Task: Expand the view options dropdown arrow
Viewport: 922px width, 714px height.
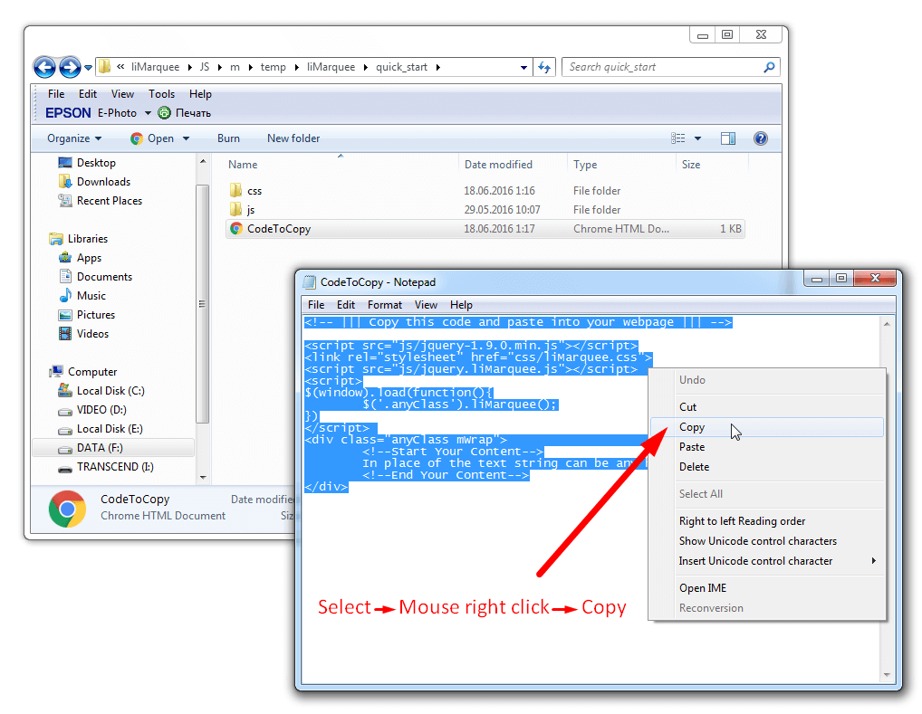Action: [698, 138]
